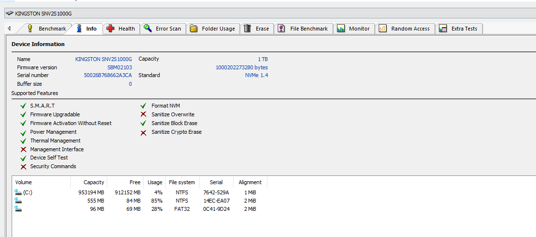This screenshot has height=237, width=536.
Task: Click the Benchmark light bulb icon
Action: 30,28
